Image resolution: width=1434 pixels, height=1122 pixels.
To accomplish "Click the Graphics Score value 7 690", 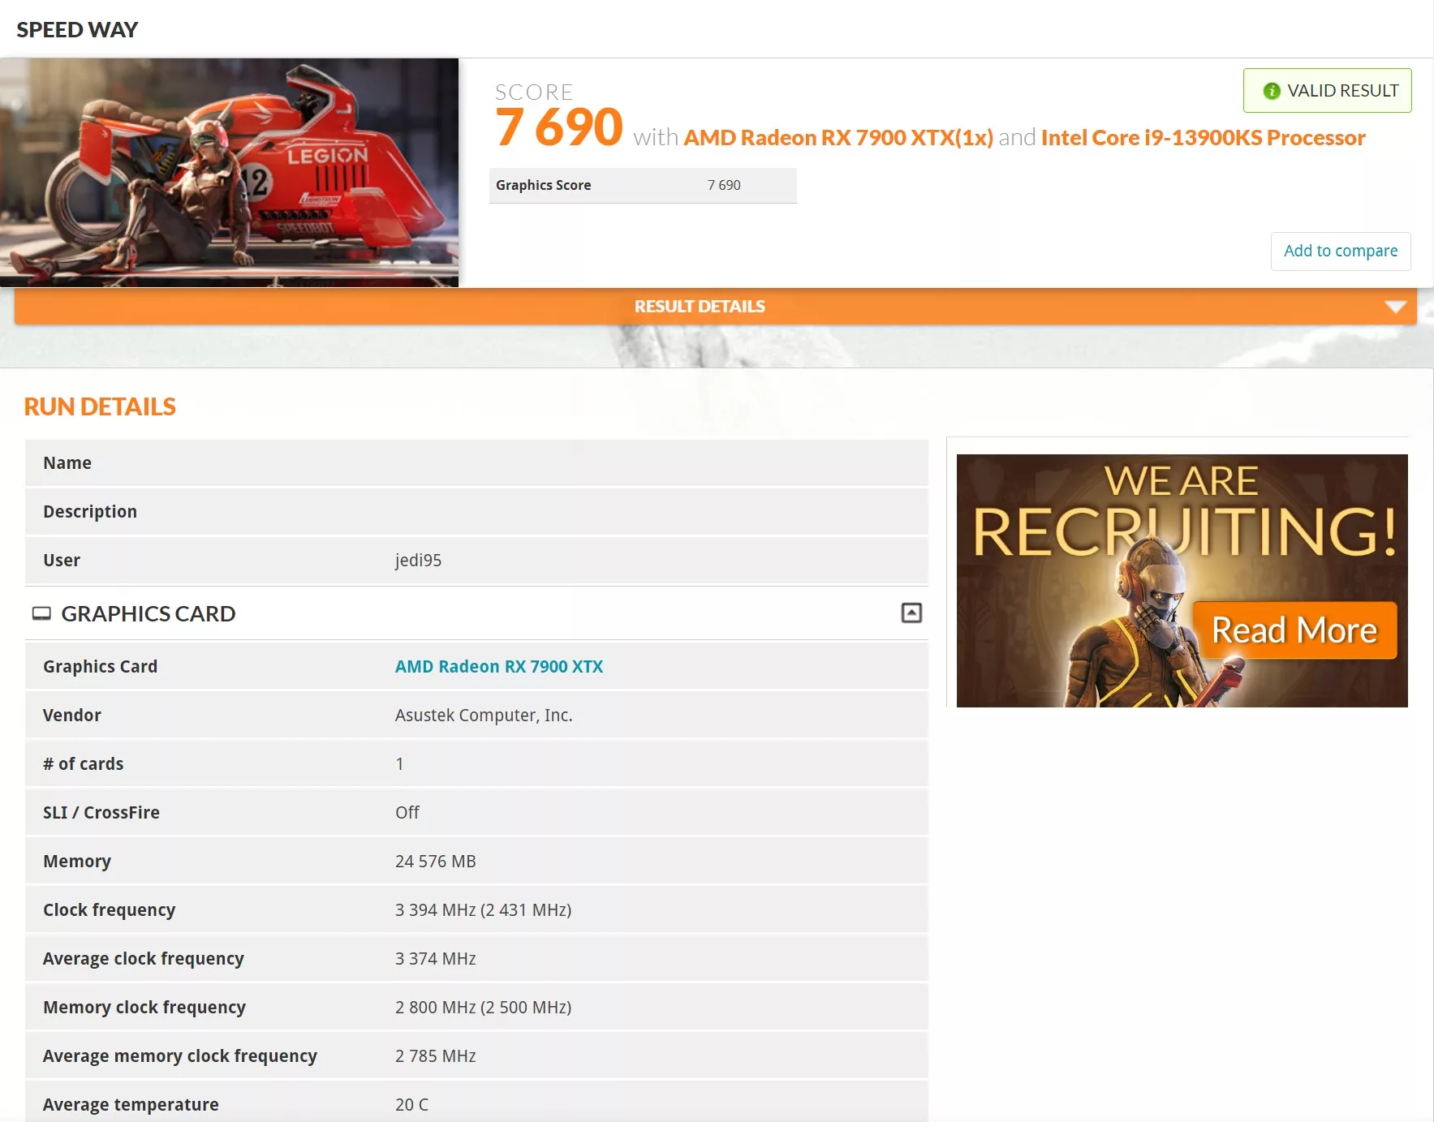I will [x=723, y=185].
